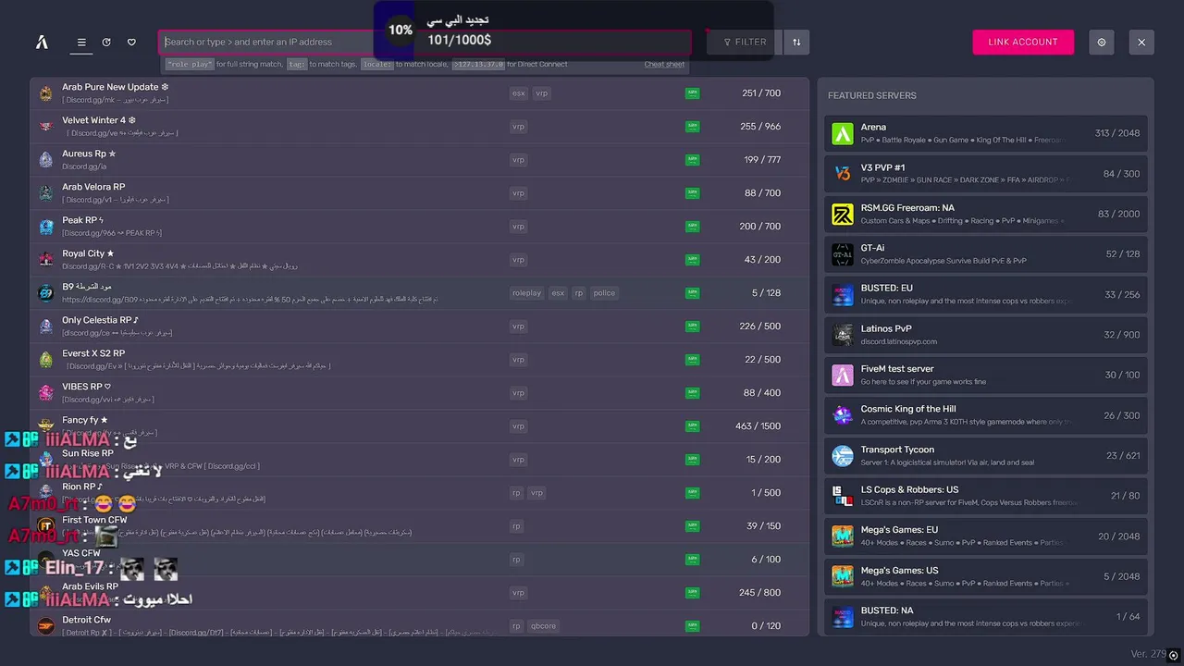Image resolution: width=1184 pixels, height=666 pixels.
Task: Click player count 251 / 700
Action: (761, 93)
